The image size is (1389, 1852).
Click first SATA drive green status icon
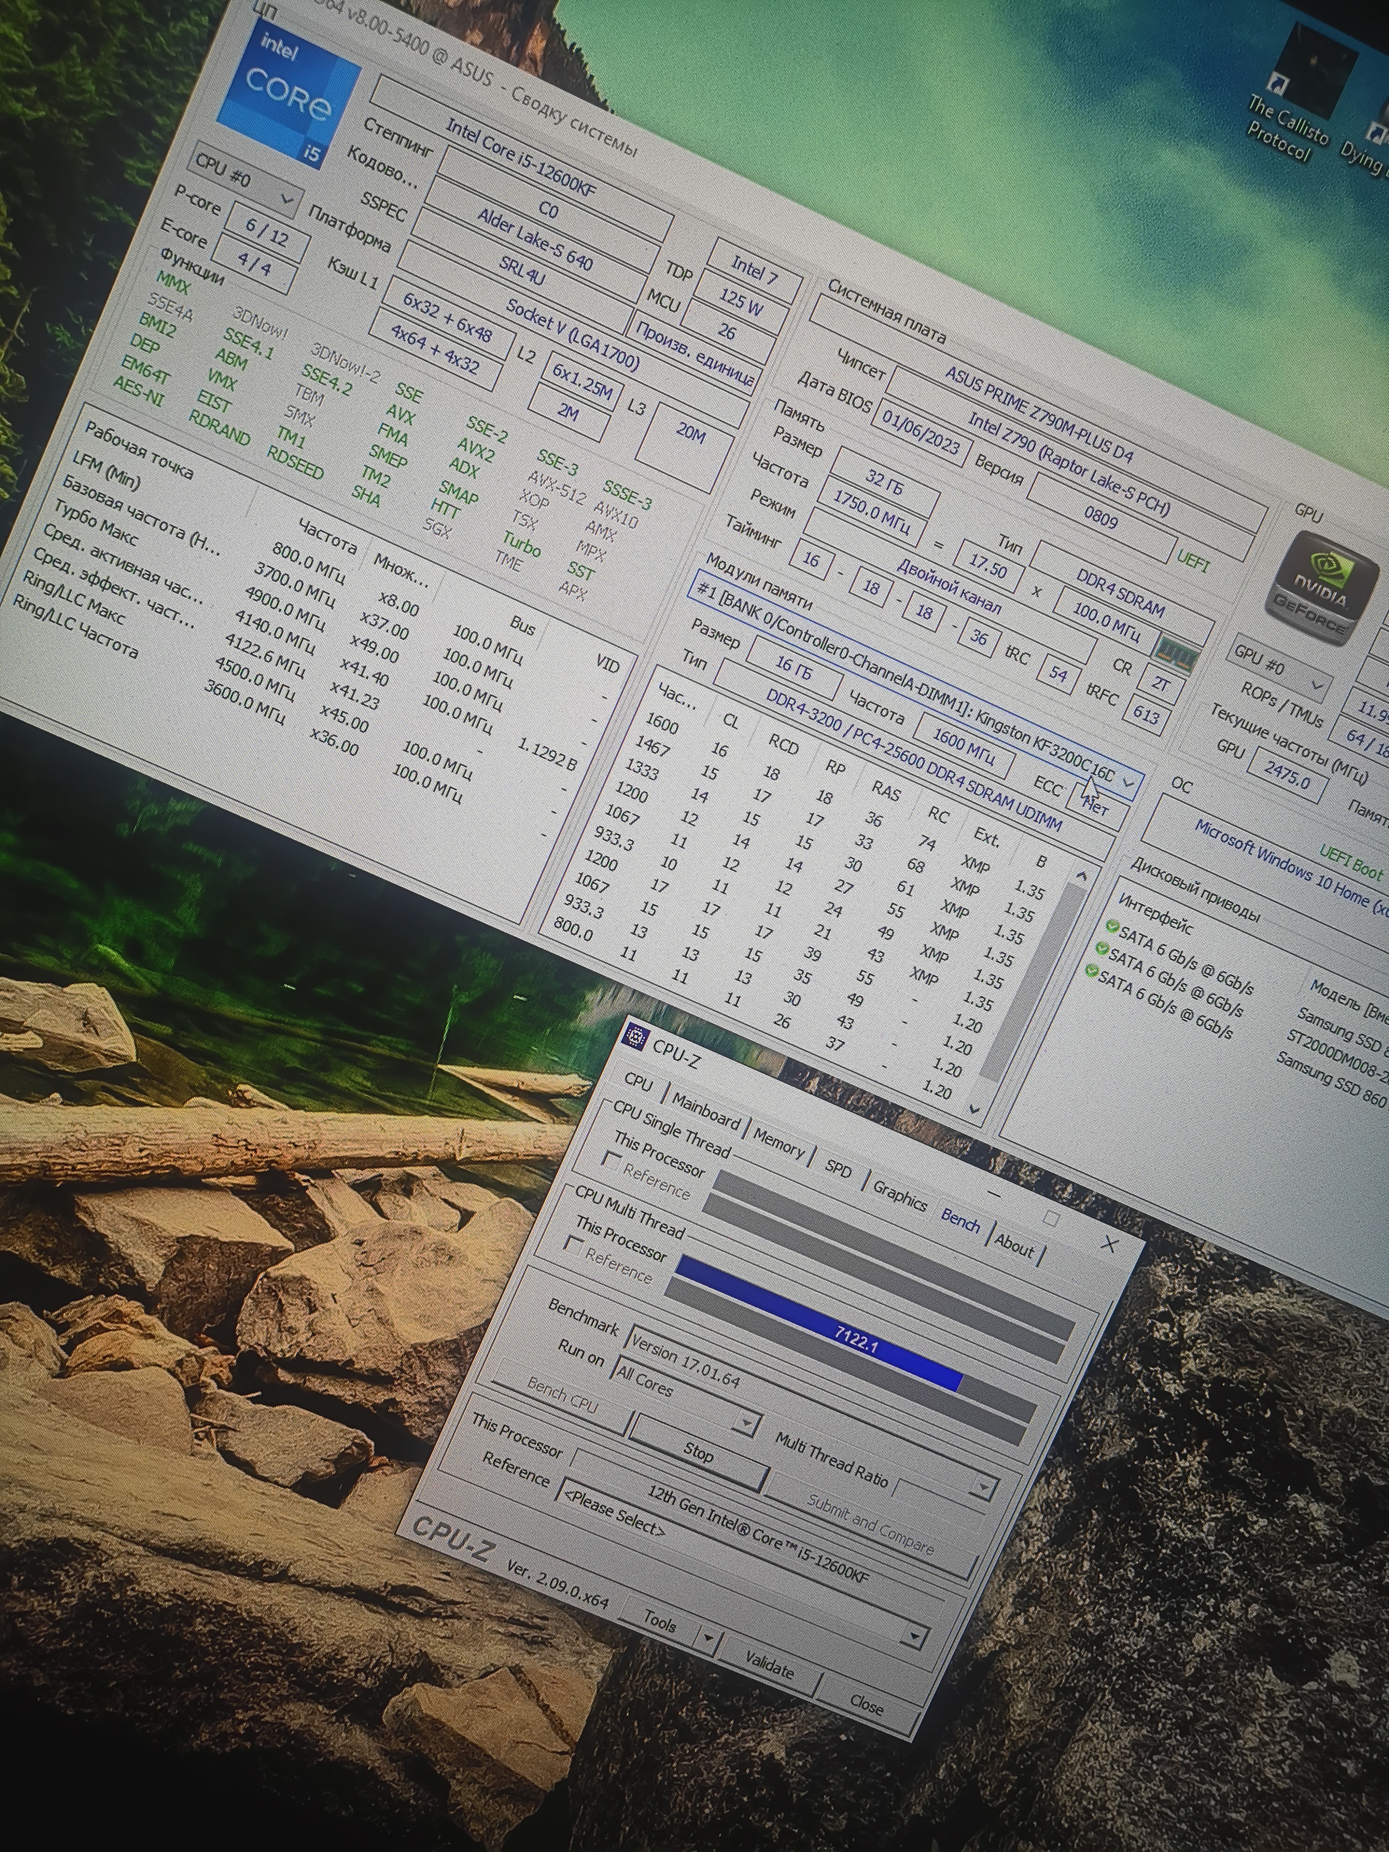click(1112, 926)
